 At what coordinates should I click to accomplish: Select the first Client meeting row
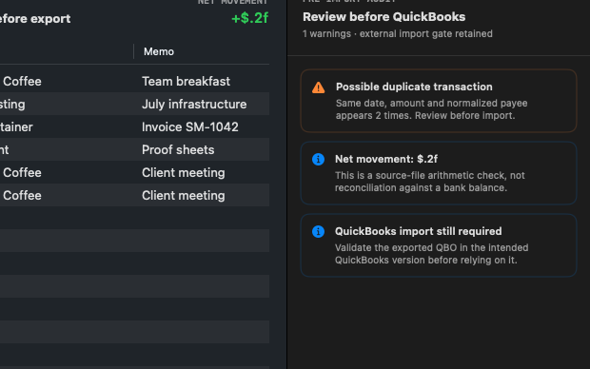(x=134, y=173)
